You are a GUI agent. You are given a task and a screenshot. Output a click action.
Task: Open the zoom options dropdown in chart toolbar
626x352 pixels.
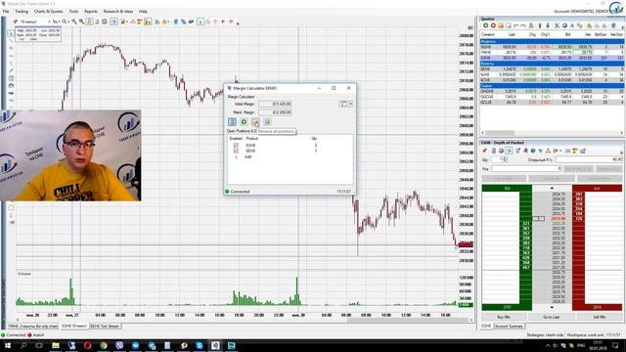(67, 22)
